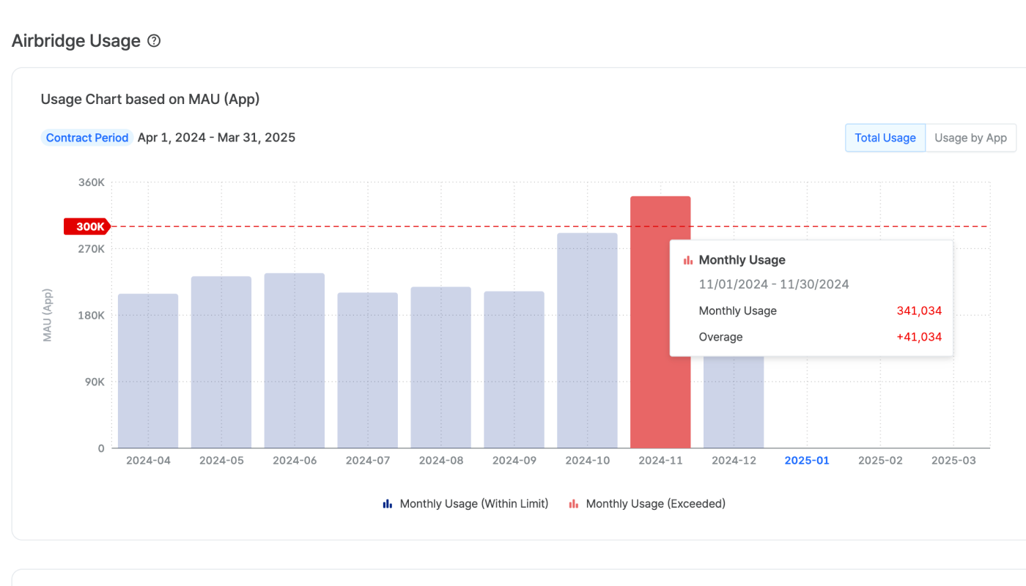Click the Apr 1, 2024 - Mar 31, 2025 date range
This screenshot has width=1026, height=586.
pos(216,138)
